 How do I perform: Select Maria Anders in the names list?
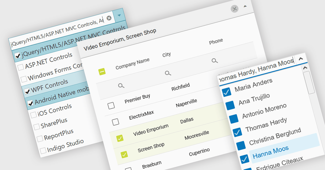(253, 85)
